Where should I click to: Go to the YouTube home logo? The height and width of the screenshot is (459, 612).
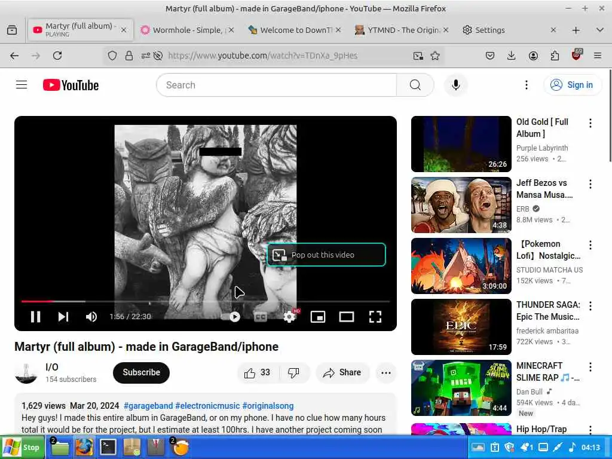71,85
